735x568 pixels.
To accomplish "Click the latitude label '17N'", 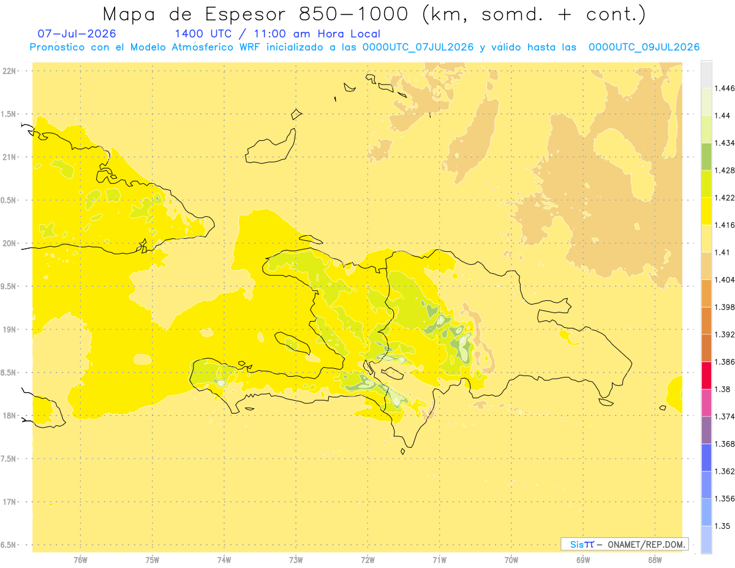I will click(x=10, y=502).
